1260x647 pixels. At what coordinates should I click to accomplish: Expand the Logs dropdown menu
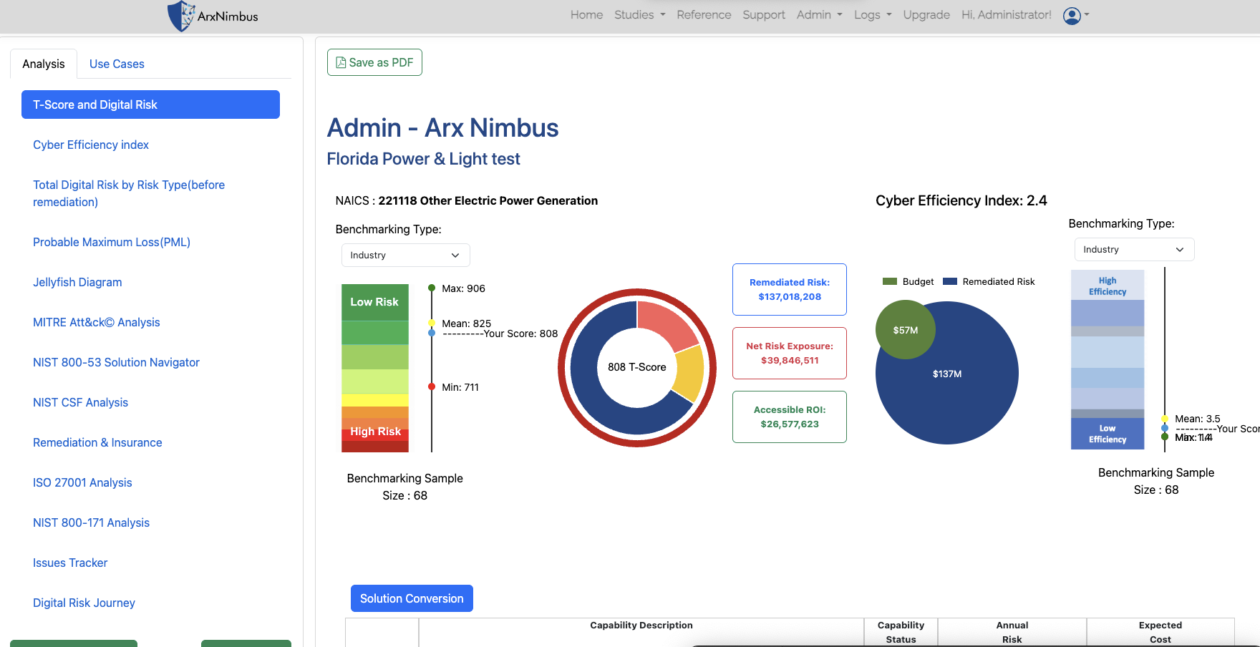tap(872, 15)
